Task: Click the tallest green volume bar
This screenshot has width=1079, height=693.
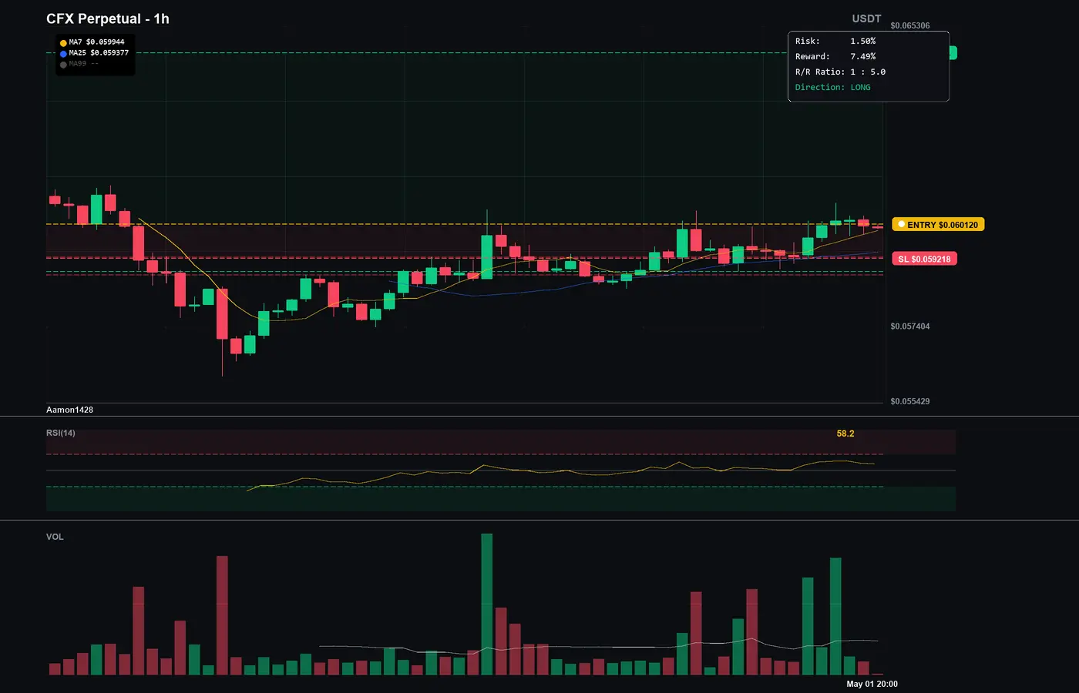Action: tap(487, 604)
